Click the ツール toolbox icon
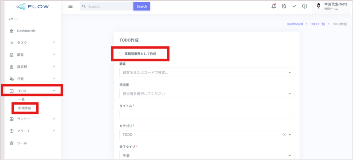This screenshot has width=353, height=160. [12, 143]
